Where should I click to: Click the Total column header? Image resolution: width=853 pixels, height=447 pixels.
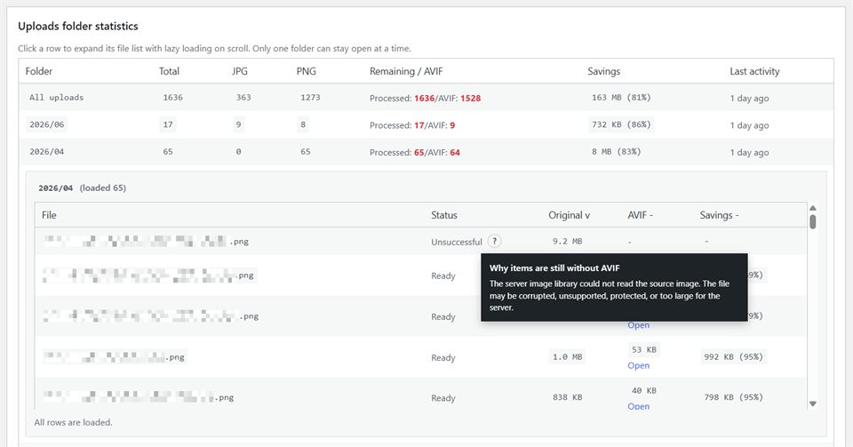pyautogui.click(x=169, y=71)
